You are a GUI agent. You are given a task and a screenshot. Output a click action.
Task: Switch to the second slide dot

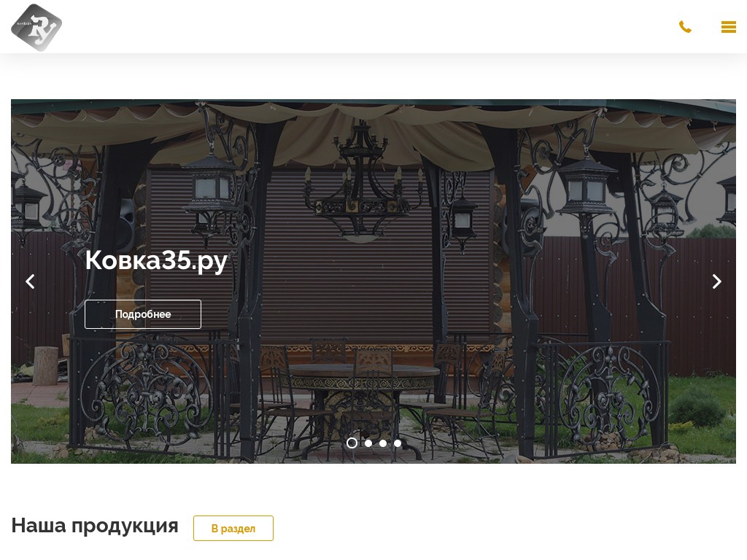[368, 443]
